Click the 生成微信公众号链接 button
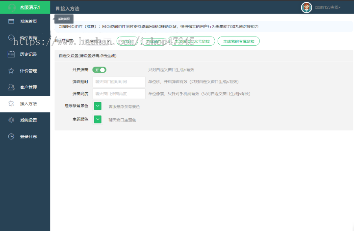 click(192, 41)
